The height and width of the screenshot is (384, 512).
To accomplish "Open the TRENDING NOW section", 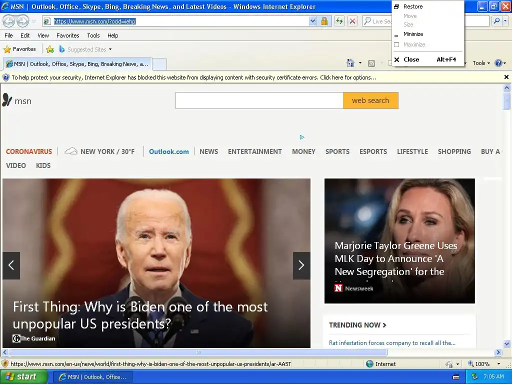I will [357, 325].
